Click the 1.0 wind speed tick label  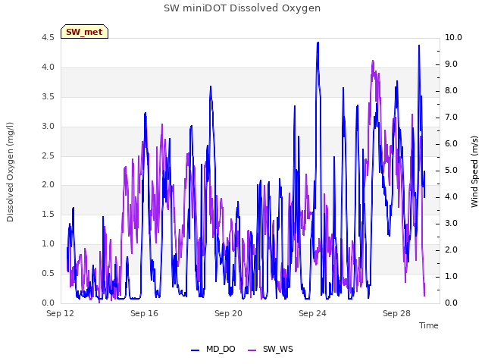click(452, 276)
